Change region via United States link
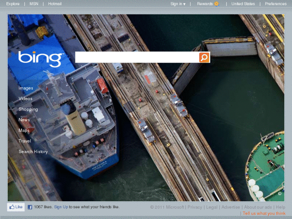This screenshot has height=219, width=292. tap(243, 4)
